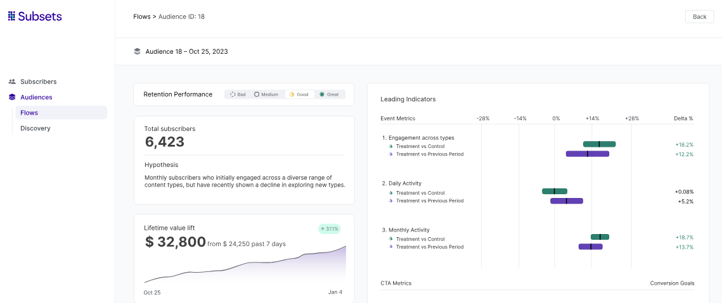The height and width of the screenshot is (303, 722).
Task: Click the layers icon beside Audience 18 title
Action: tap(137, 51)
